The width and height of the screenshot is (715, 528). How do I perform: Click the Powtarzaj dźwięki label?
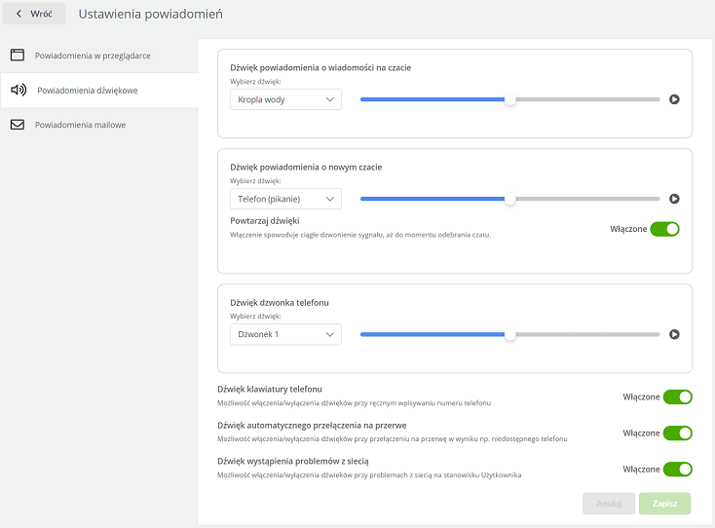point(265,221)
